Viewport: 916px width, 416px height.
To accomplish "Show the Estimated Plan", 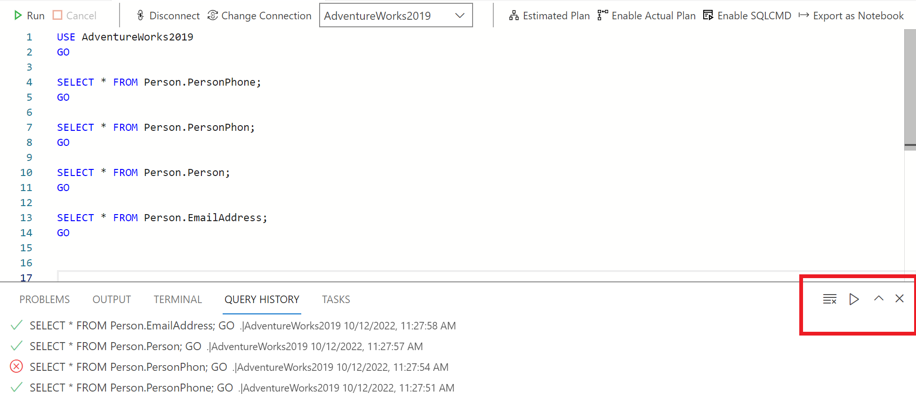I will (x=549, y=16).
